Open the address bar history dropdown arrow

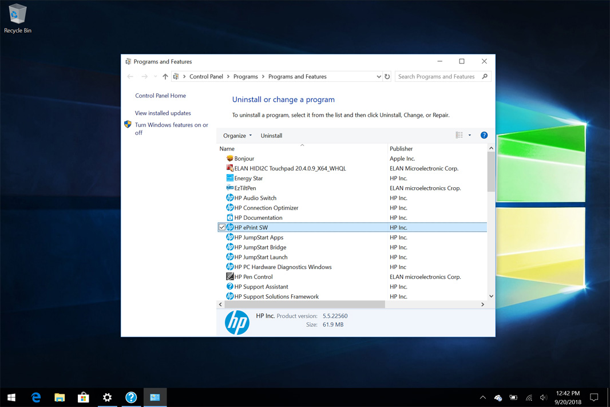tap(378, 77)
